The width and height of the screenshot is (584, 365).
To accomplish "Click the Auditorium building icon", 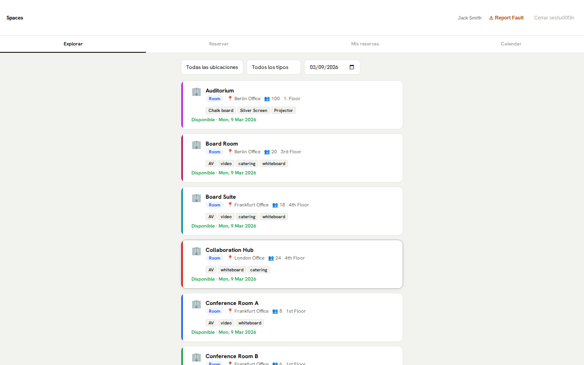I will pyautogui.click(x=196, y=92).
